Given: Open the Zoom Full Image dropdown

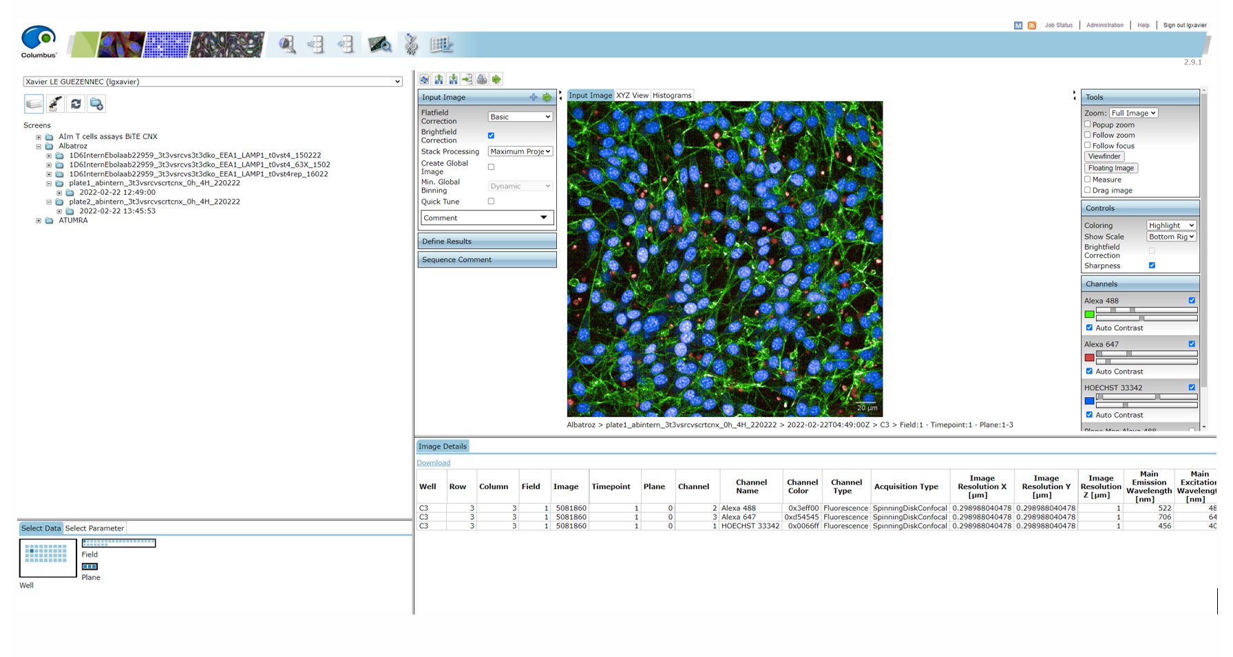Looking at the screenshot, I should pyautogui.click(x=1133, y=113).
